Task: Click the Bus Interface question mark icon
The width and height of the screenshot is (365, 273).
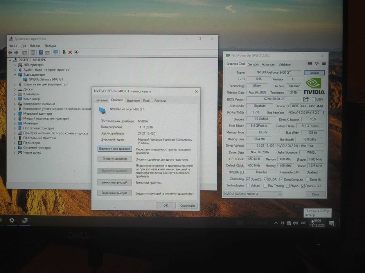Action: [x=323, y=113]
